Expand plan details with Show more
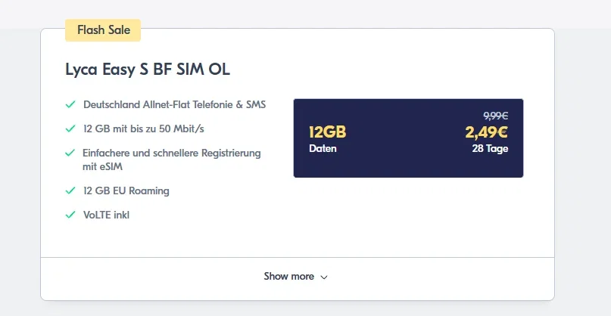Screen dimensions: 611x316 tap(296, 276)
